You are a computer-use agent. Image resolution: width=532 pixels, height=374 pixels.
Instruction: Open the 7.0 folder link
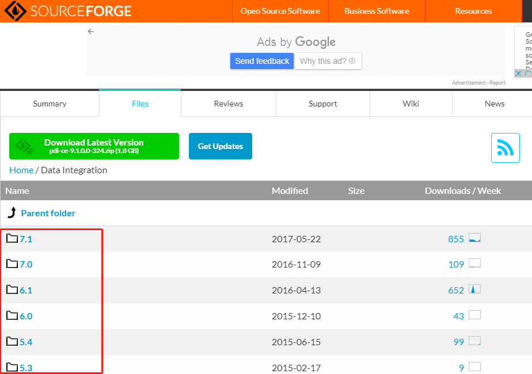26,265
